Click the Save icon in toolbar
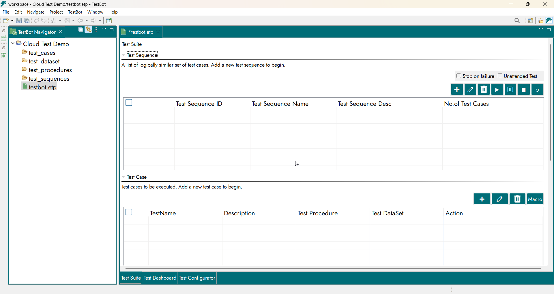Image resolution: width=554 pixels, height=294 pixels. click(x=19, y=21)
